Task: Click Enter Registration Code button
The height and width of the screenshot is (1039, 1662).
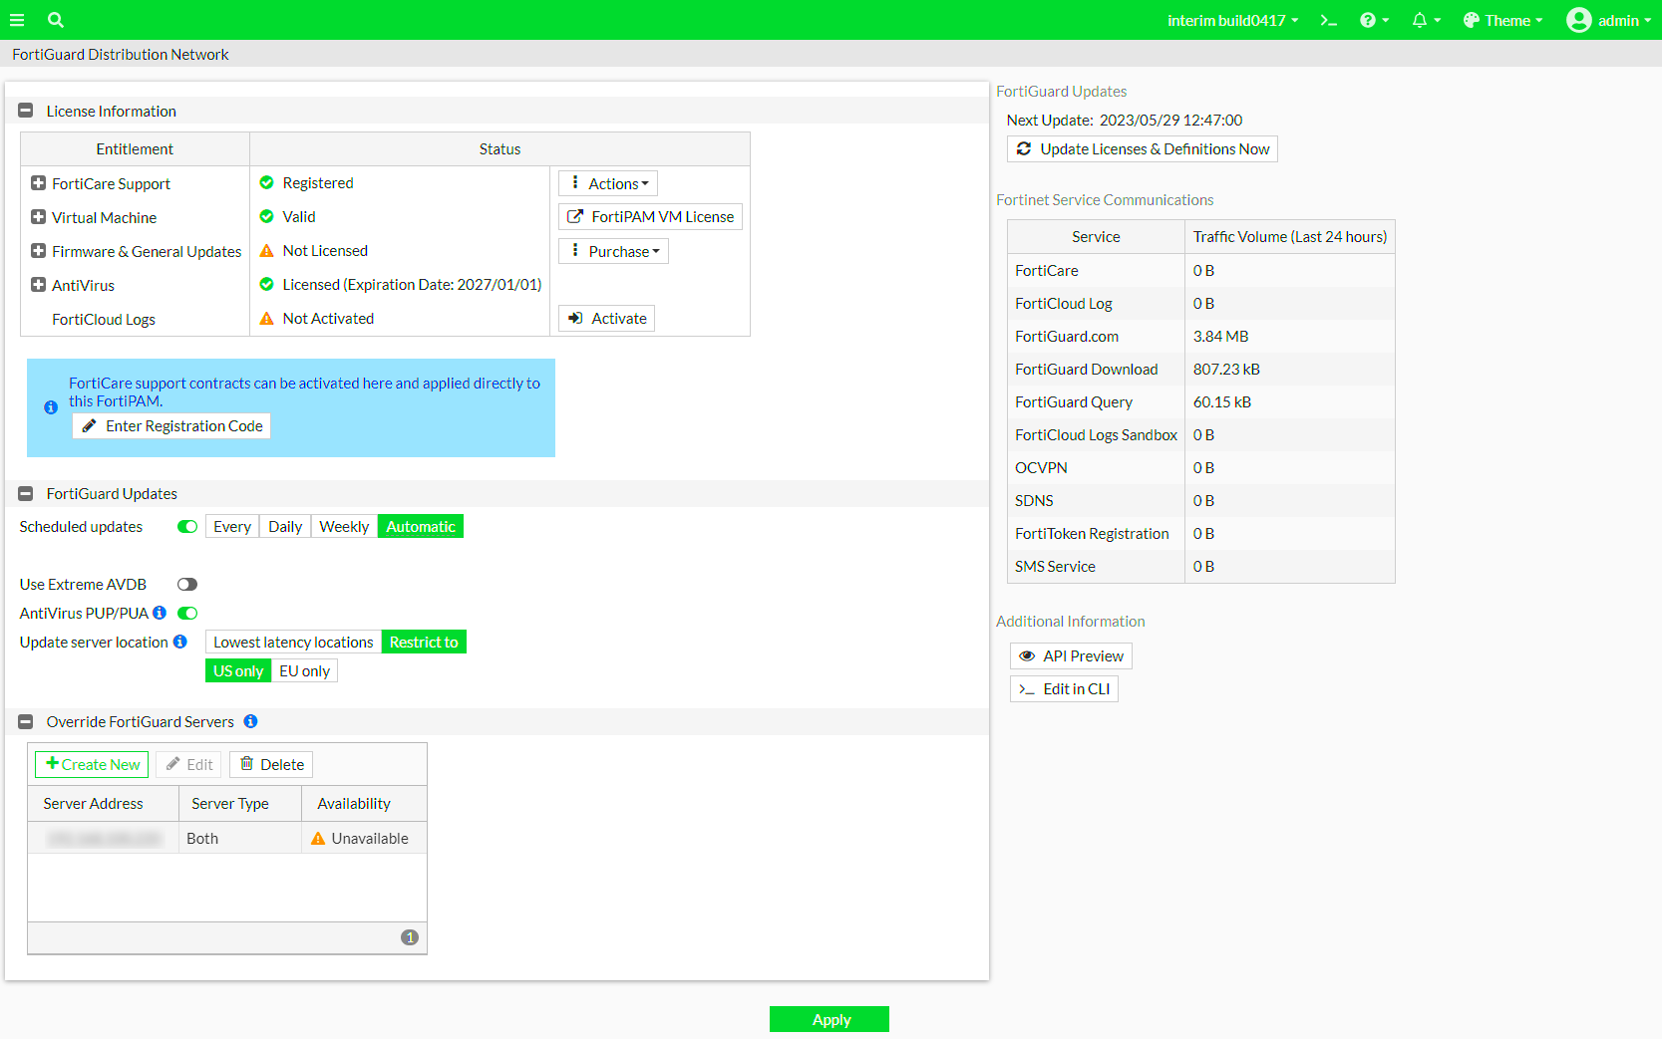Action: point(171,426)
